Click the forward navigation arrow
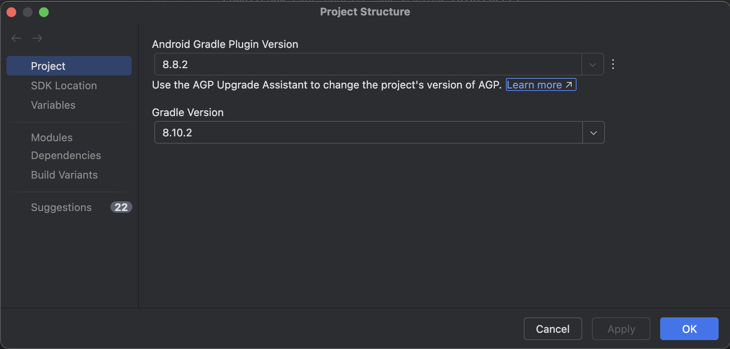The image size is (730, 349). (x=37, y=38)
